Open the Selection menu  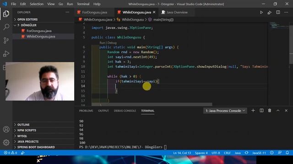point(37,4)
